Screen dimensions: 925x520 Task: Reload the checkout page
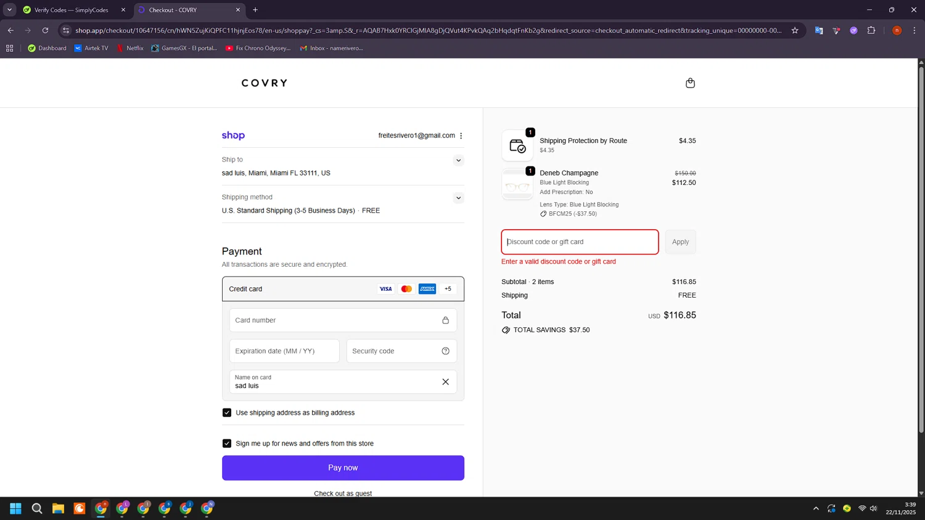pos(45,30)
